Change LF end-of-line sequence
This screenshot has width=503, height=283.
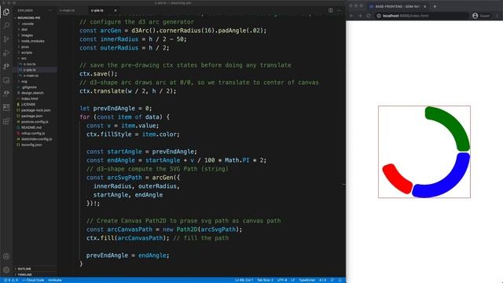pyautogui.click(x=292, y=280)
